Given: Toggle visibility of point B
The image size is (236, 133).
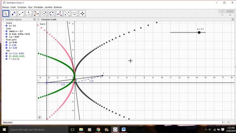Looking at the screenshot, I should coord(7,56).
